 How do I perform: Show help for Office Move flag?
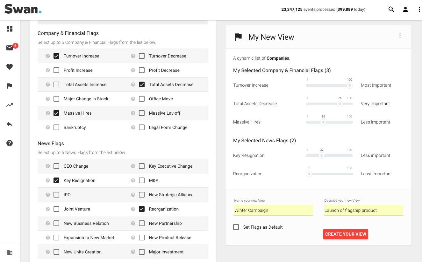pos(133,99)
